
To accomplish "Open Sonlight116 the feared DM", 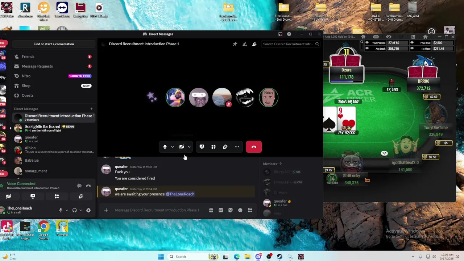I will click(x=54, y=128).
